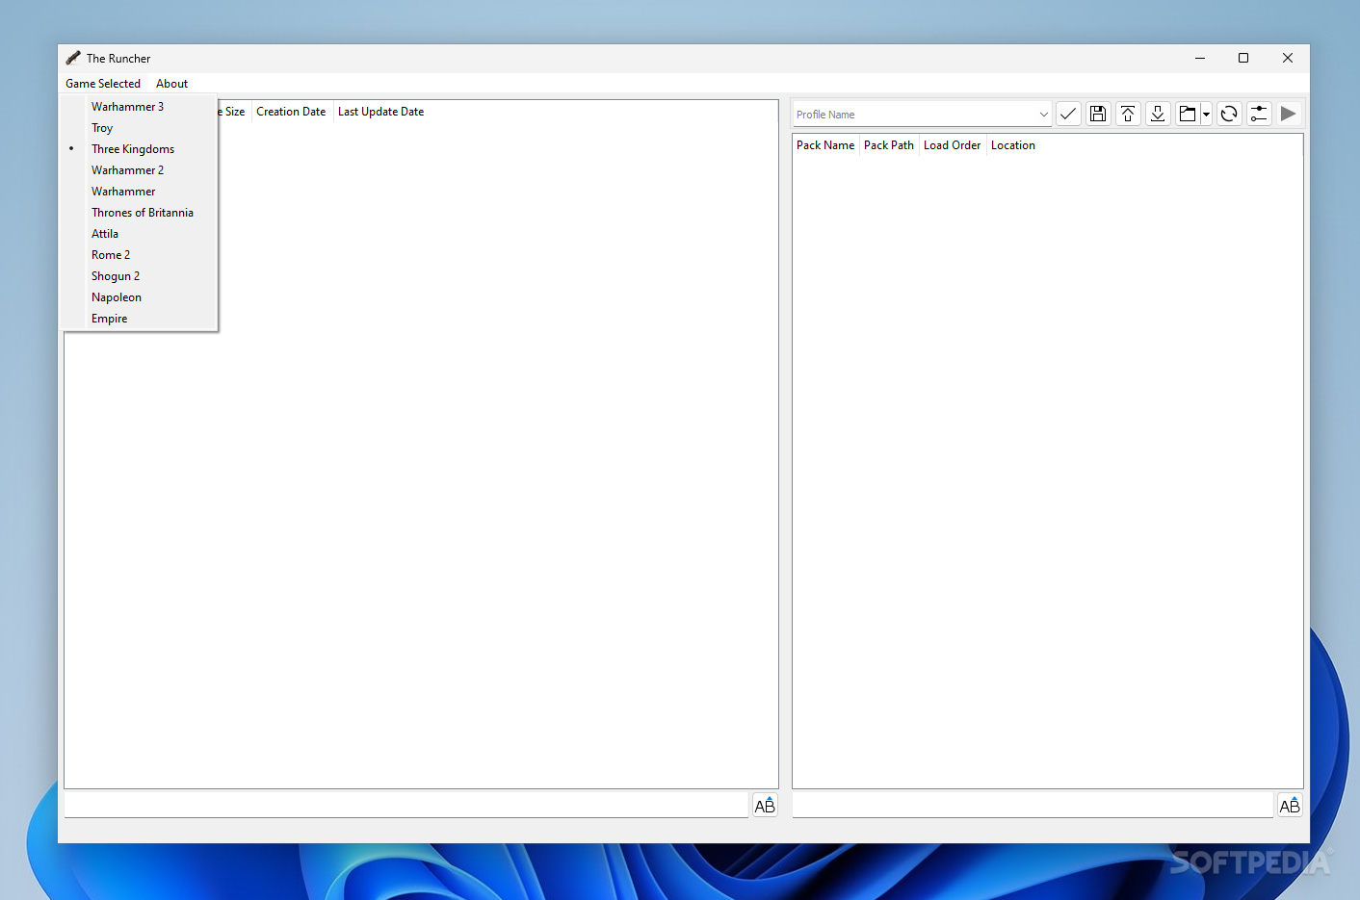Sort by Location column header
Screen dimensions: 1360x900
tap(1013, 145)
